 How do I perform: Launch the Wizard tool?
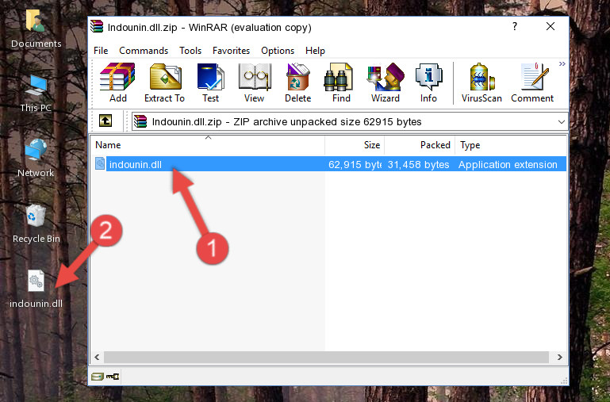[x=386, y=82]
